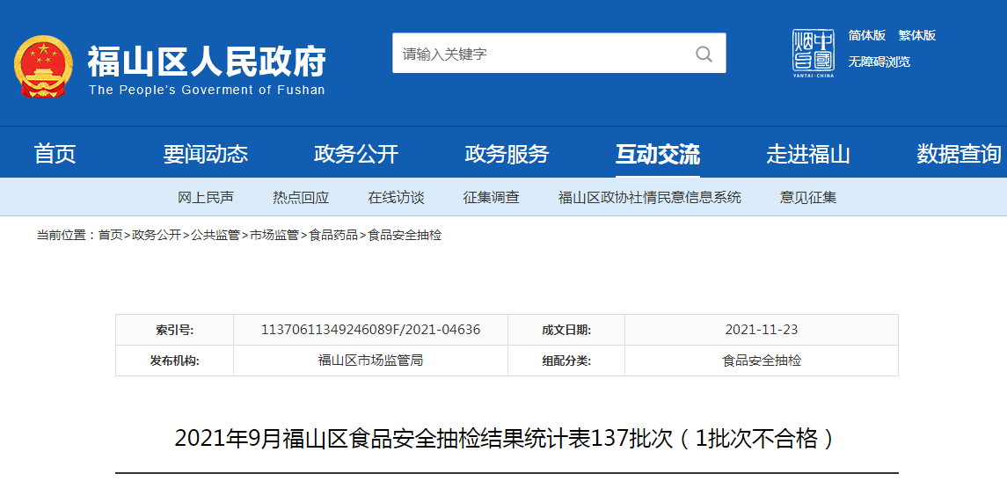Open the 走进福山 nav tab

point(808,154)
